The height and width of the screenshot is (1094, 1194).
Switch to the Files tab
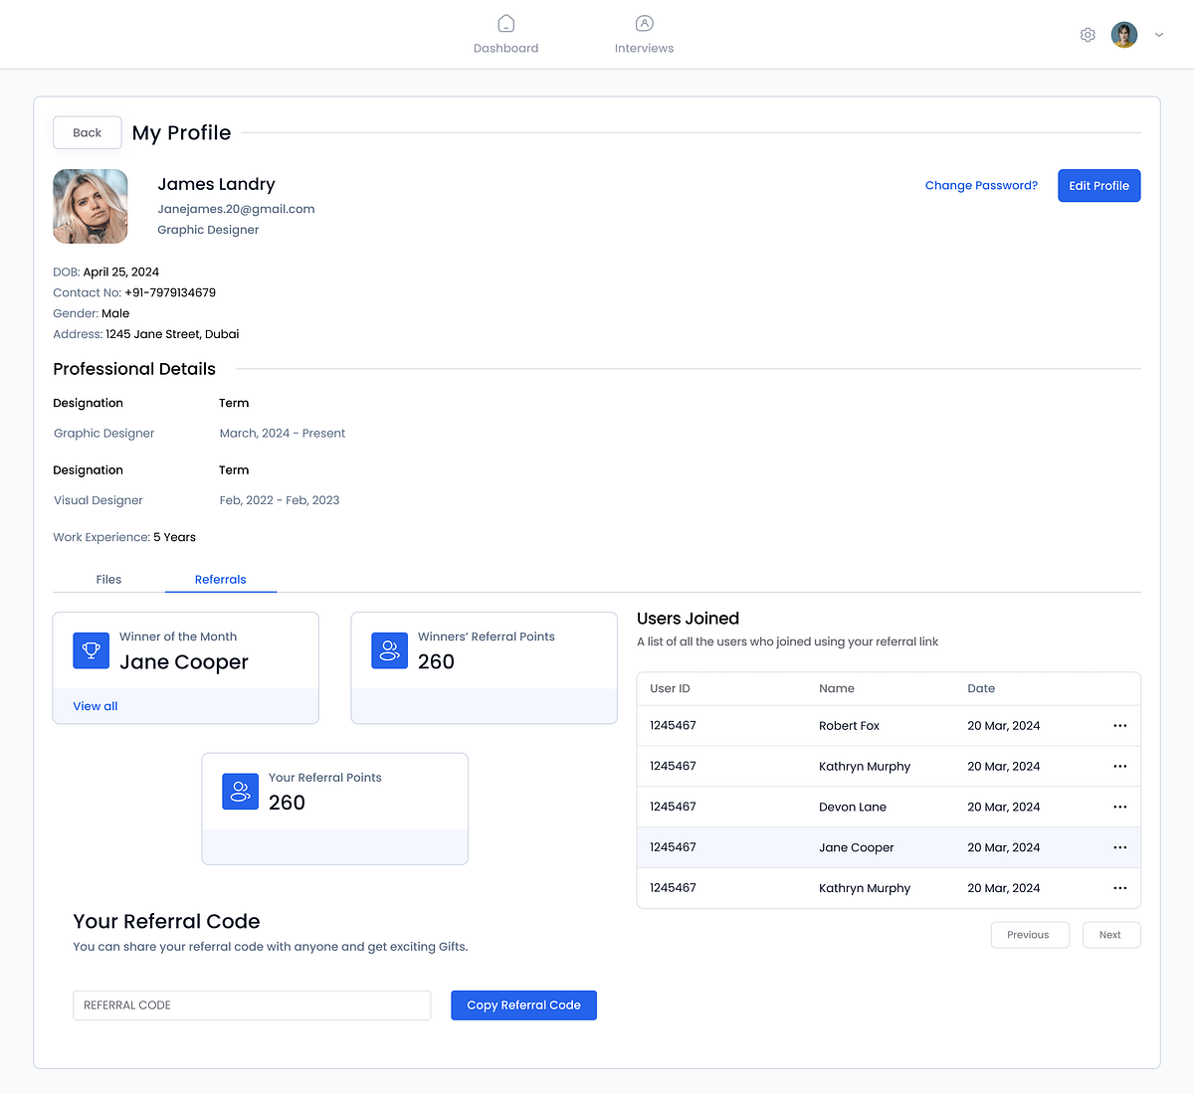click(x=108, y=579)
